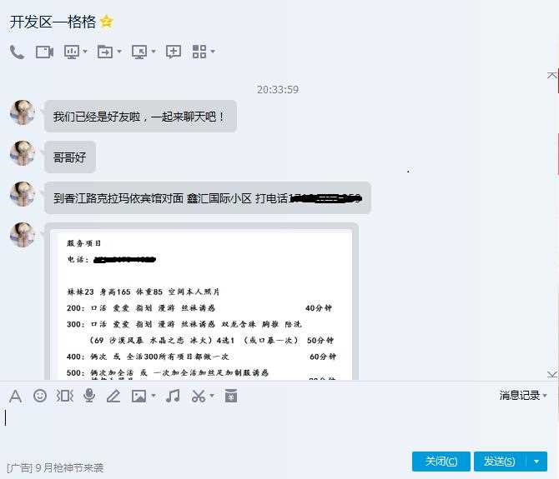The height and width of the screenshot is (479, 559).
Task: Expand the arrow next to 发送 button
Action: point(536,462)
